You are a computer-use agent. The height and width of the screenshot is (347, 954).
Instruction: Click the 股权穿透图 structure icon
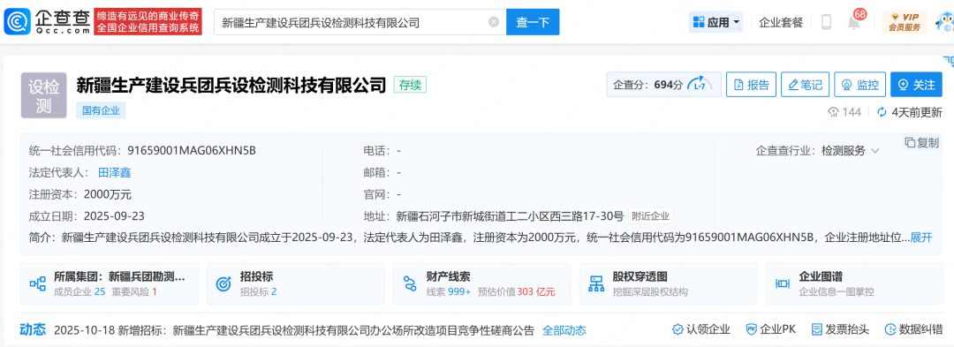pyautogui.click(x=596, y=283)
